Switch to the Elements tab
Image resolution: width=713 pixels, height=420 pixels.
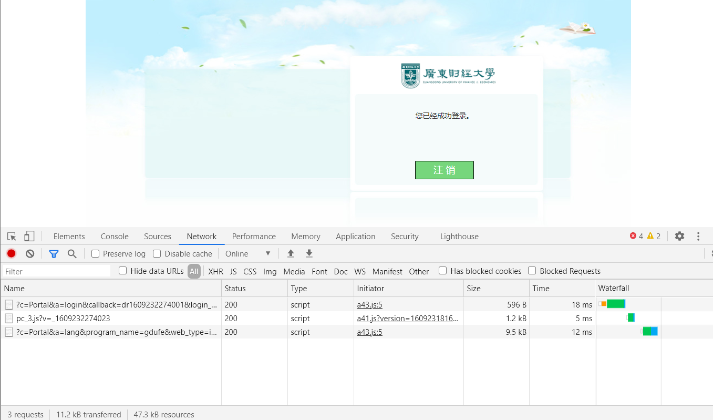tap(69, 237)
